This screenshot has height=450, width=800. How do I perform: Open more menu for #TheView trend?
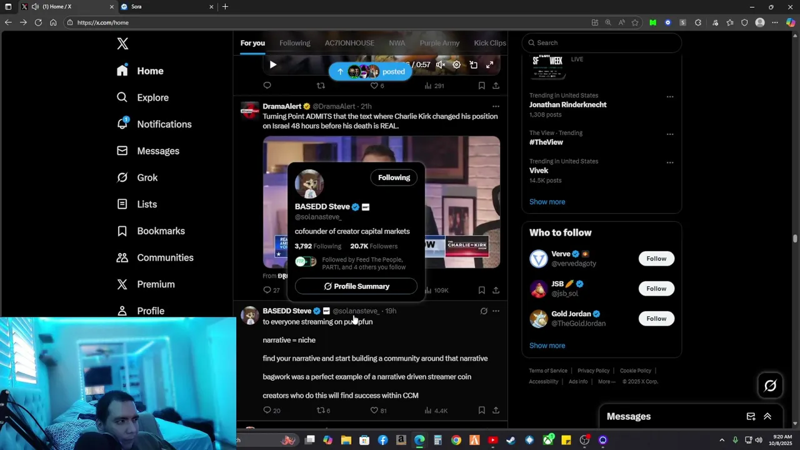670,134
